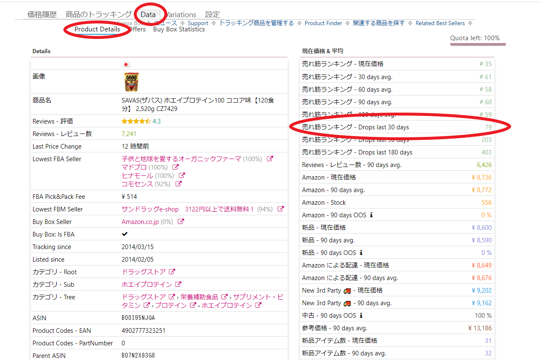541x360 pixels.
Task: Open the SAVAS product thumbnail image
Action: (x=131, y=82)
